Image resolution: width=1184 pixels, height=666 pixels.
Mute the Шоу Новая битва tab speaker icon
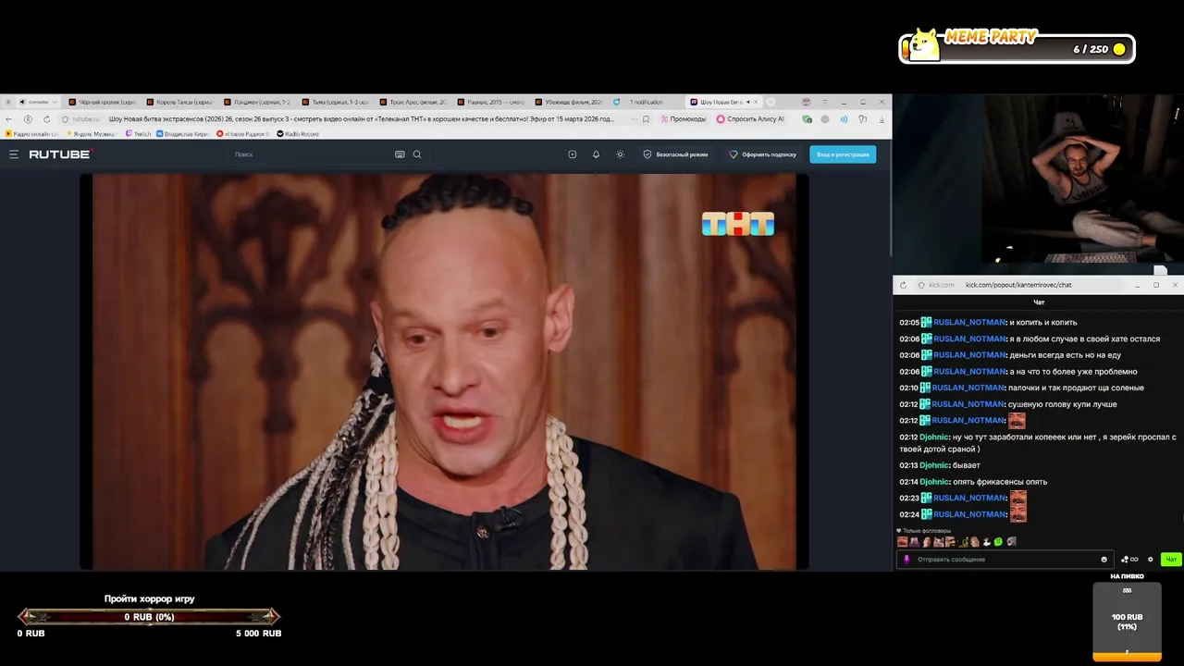[747, 102]
